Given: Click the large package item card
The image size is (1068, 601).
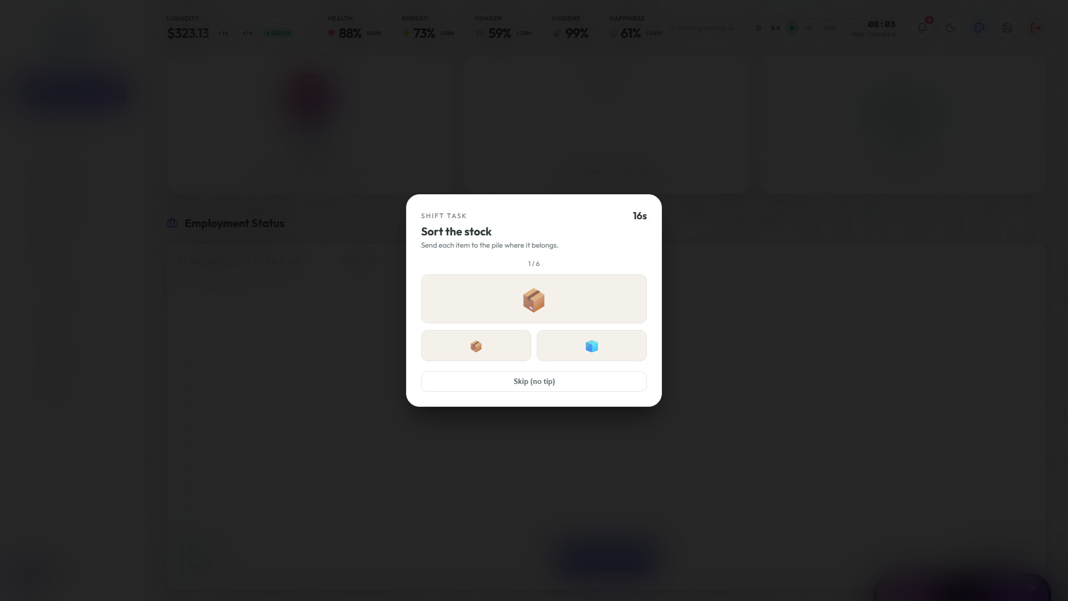Looking at the screenshot, I should [533, 299].
